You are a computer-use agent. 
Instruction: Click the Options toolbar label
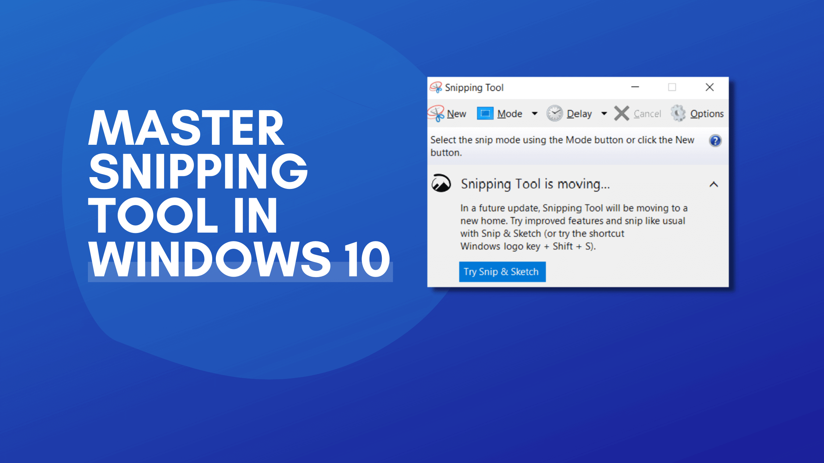point(707,114)
